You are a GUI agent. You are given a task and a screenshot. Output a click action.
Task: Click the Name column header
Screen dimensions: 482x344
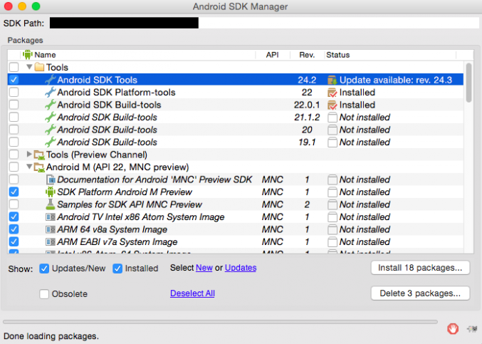click(138, 55)
